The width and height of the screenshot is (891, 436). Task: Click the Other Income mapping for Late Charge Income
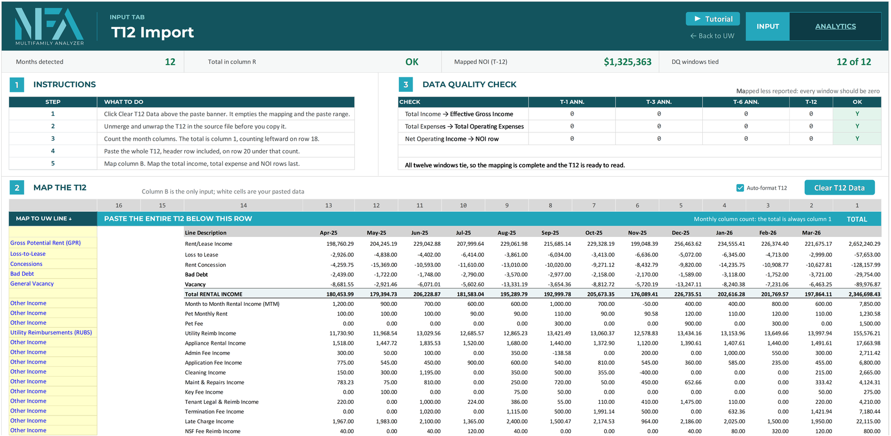click(x=53, y=420)
